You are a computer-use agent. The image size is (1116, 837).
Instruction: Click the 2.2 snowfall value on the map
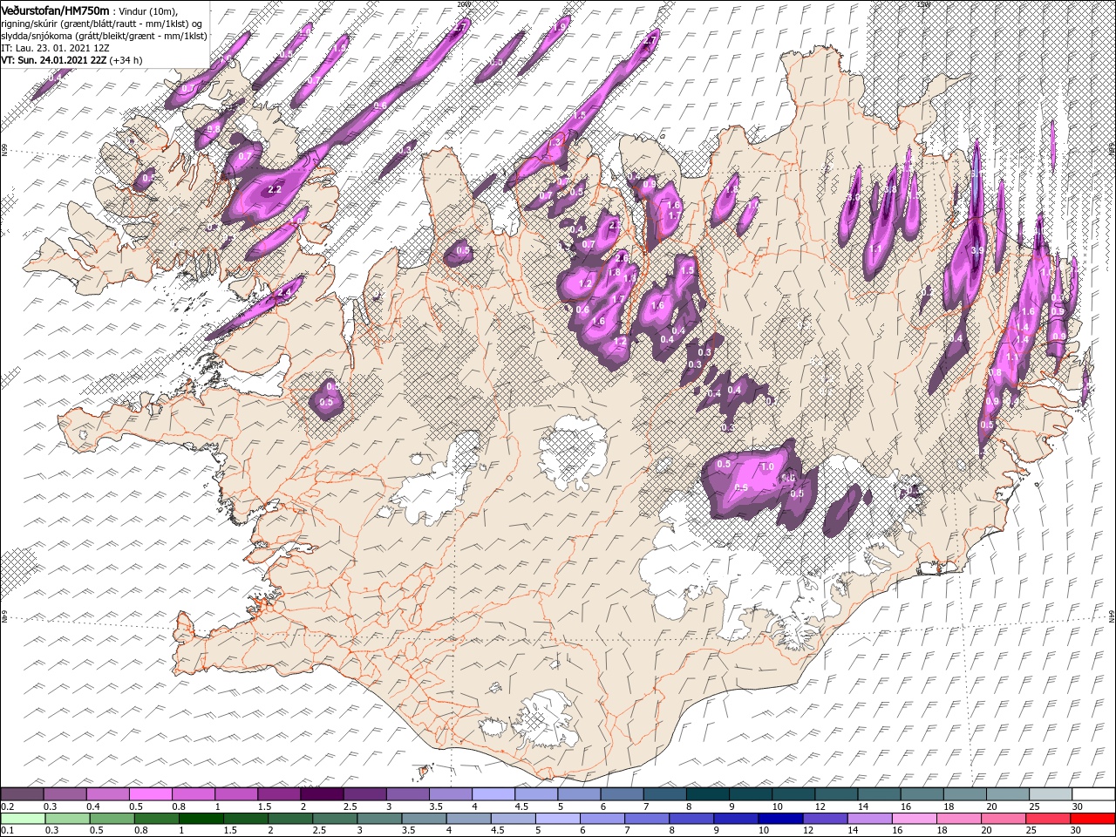pos(275,189)
